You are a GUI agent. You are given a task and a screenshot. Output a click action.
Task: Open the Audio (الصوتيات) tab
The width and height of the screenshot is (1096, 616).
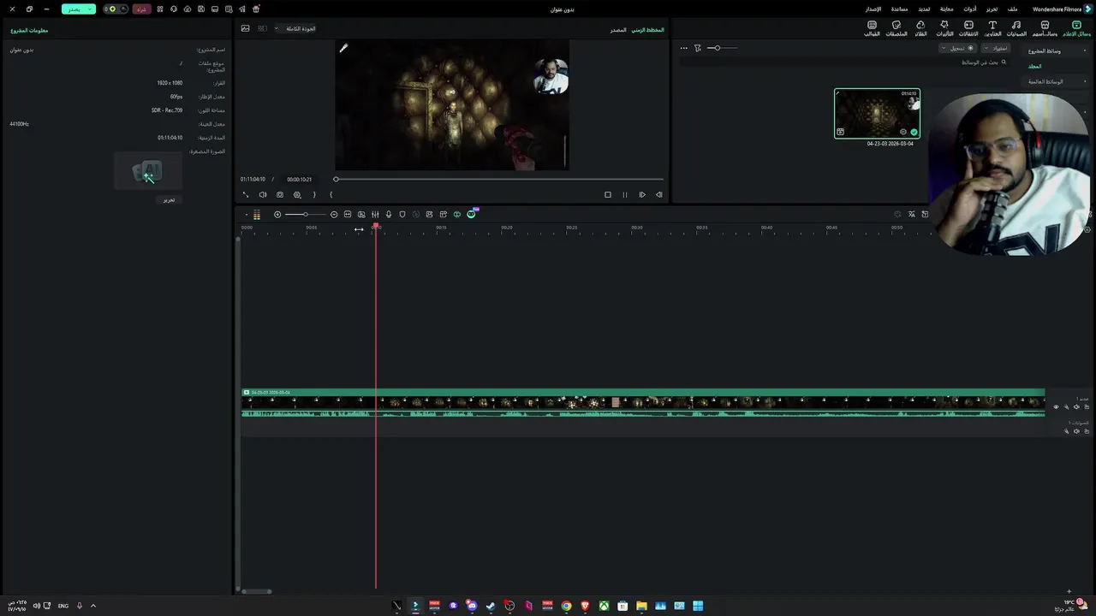click(1016, 29)
